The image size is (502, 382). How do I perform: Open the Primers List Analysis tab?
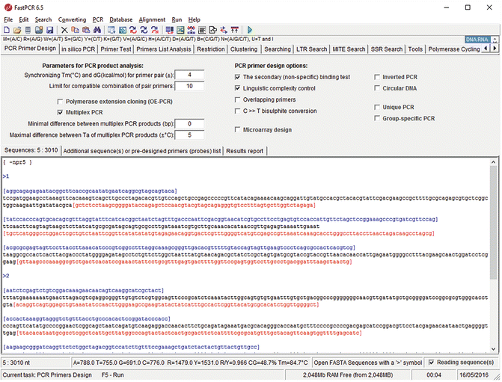click(163, 49)
